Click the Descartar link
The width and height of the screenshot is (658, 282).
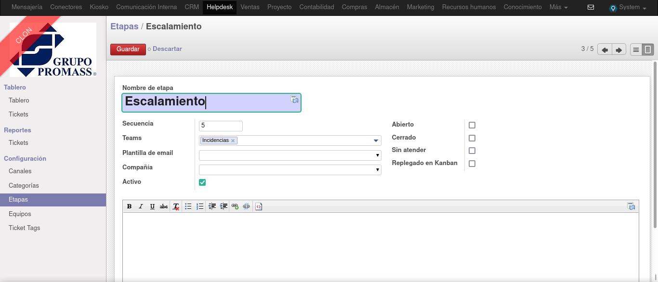coord(167,49)
